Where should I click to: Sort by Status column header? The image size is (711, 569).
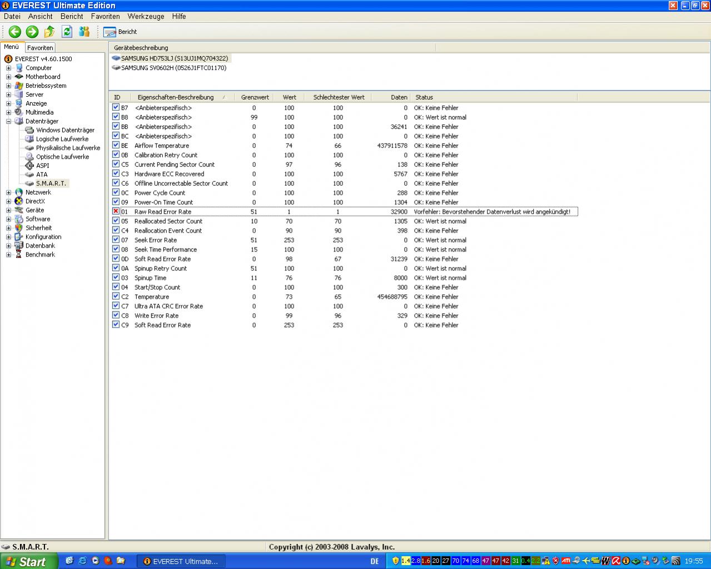click(x=495, y=97)
